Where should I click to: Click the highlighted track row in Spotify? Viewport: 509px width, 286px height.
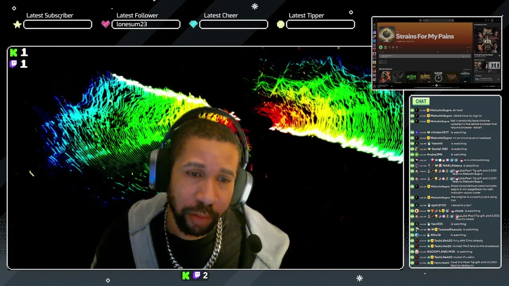[425, 56]
